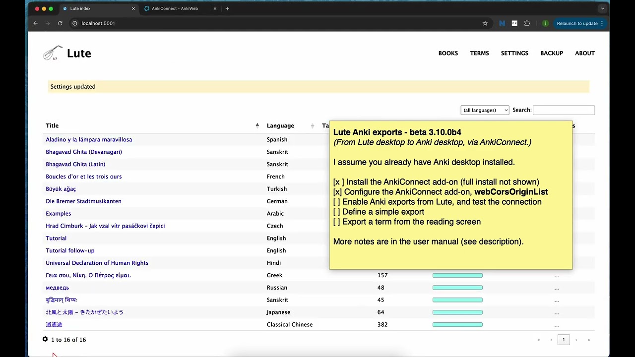Open the BOOKS menu
635x357 pixels.
tap(448, 53)
